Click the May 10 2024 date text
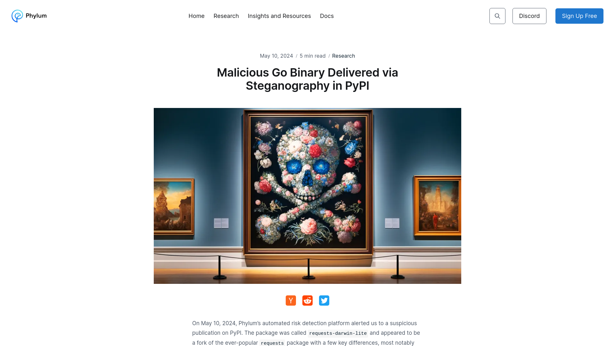The height and width of the screenshot is (346, 615). (277, 55)
